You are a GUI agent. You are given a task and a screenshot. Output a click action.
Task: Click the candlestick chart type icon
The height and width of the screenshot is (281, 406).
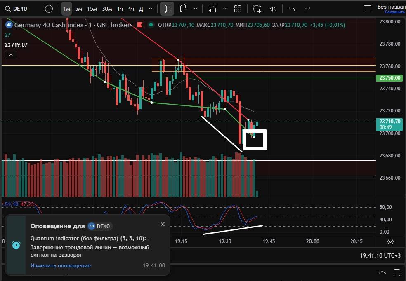(167, 9)
